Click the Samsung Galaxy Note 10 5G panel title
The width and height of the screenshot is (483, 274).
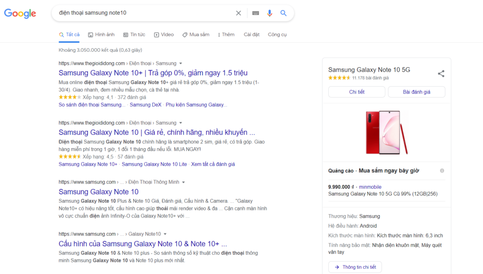pos(369,70)
